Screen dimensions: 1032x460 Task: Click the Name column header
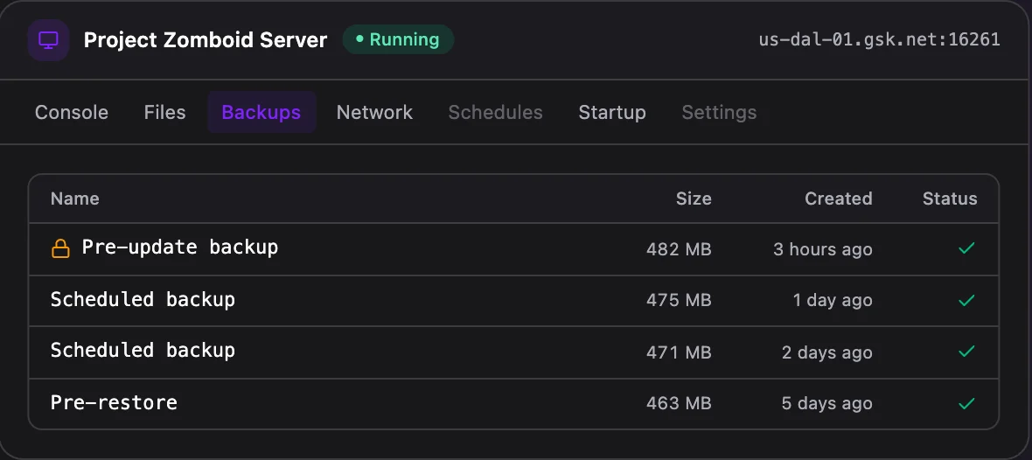[x=75, y=199]
